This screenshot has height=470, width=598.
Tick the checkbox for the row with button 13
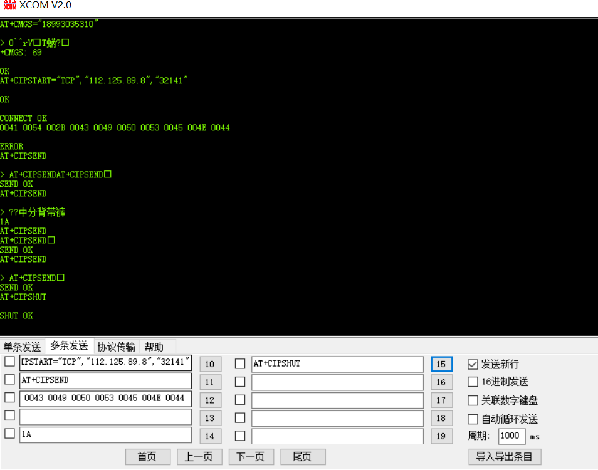[x=9, y=415]
